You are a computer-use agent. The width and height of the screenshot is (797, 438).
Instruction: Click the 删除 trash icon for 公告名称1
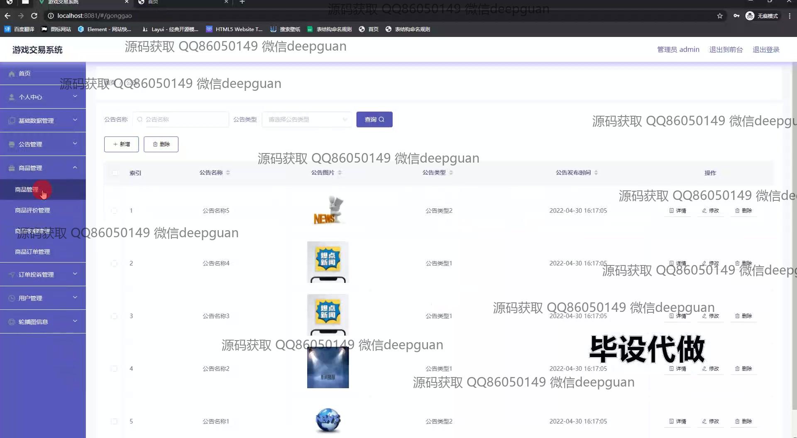point(737,421)
